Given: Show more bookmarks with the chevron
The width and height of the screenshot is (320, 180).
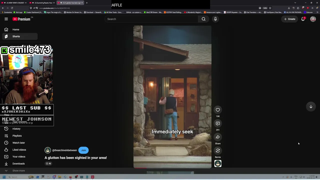Looking at the screenshot, I should 317,12.
